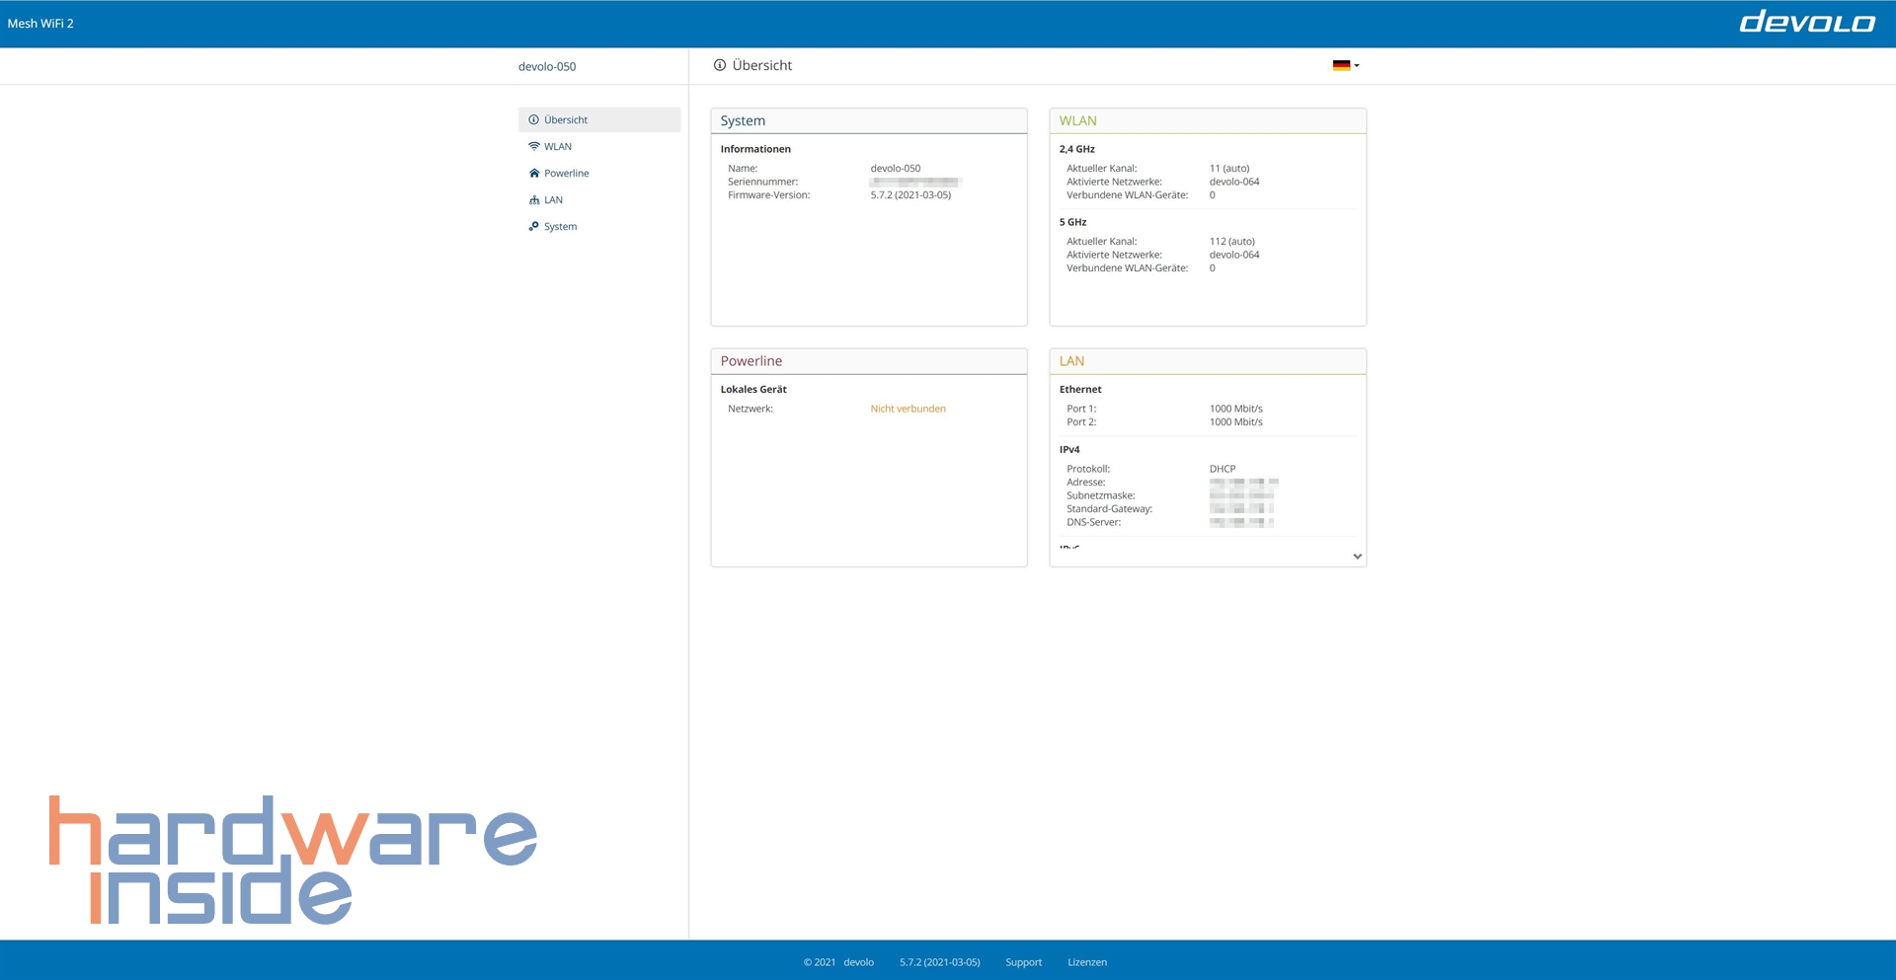Click Mesh WiFi 2 title in header

(x=40, y=23)
